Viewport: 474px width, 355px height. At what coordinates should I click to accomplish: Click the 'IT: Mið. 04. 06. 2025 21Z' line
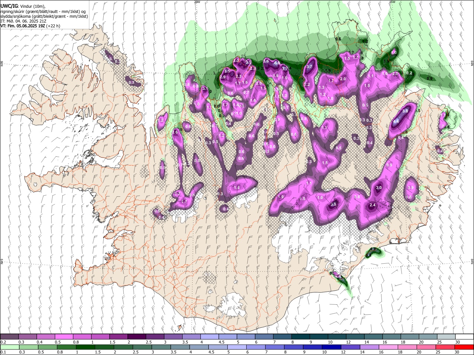[23, 21]
